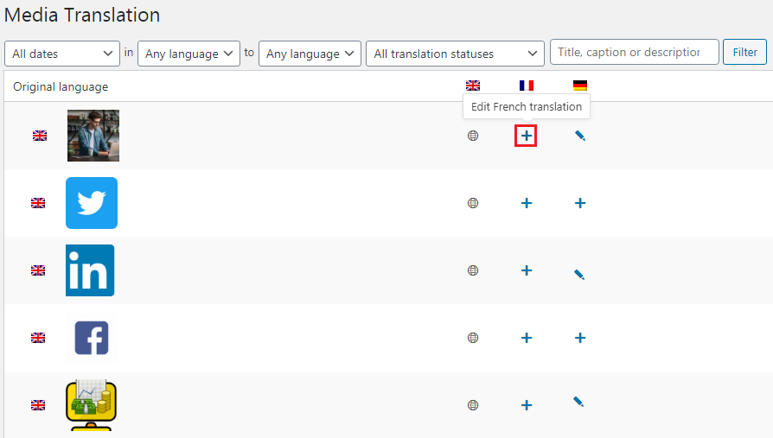Open the All dates dropdown
773x438 pixels.
point(62,54)
